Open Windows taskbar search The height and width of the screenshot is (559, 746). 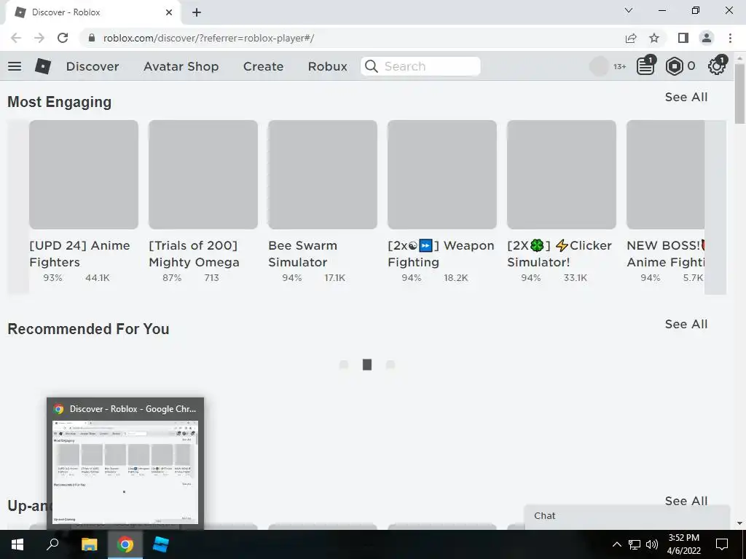[x=52, y=544]
